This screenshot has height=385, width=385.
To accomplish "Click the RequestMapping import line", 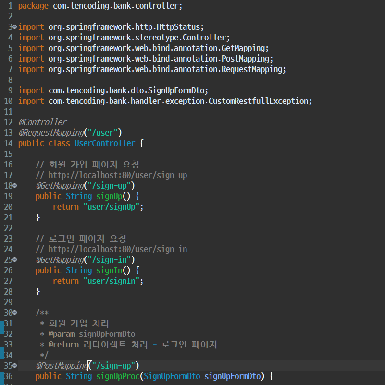I will 152,69.
